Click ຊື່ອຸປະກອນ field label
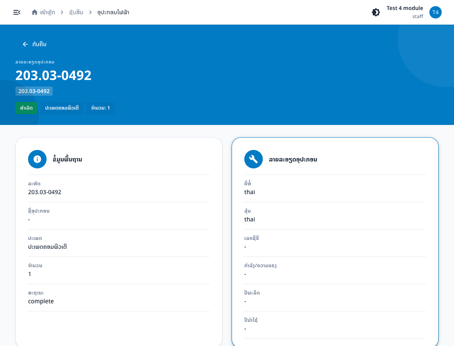This screenshot has height=346, width=454. point(39,211)
